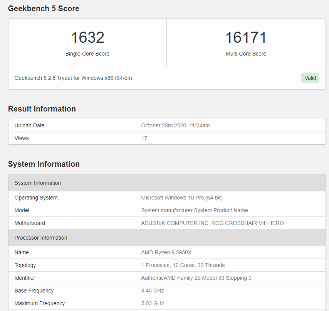329x311 pixels.
Task: Select the AMD Ryzen 9 5950X name
Action: click(x=166, y=252)
